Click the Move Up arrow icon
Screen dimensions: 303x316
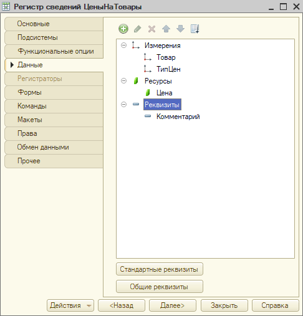coord(166,29)
